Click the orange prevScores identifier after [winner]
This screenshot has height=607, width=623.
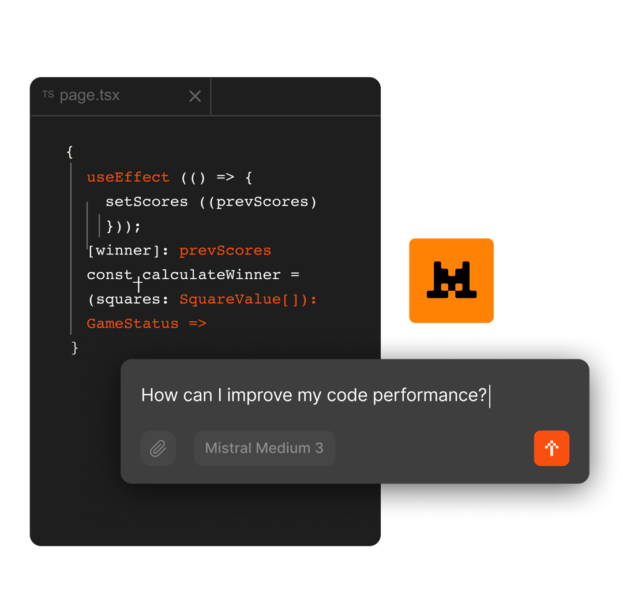pos(225,250)
